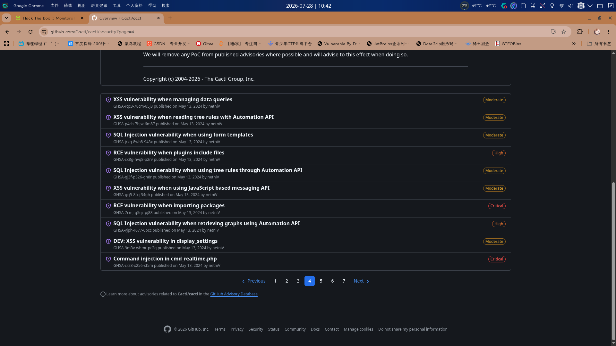The image size is (616, 346).
Task: Open the 视图 menu
Action: (x=81, y=6)
